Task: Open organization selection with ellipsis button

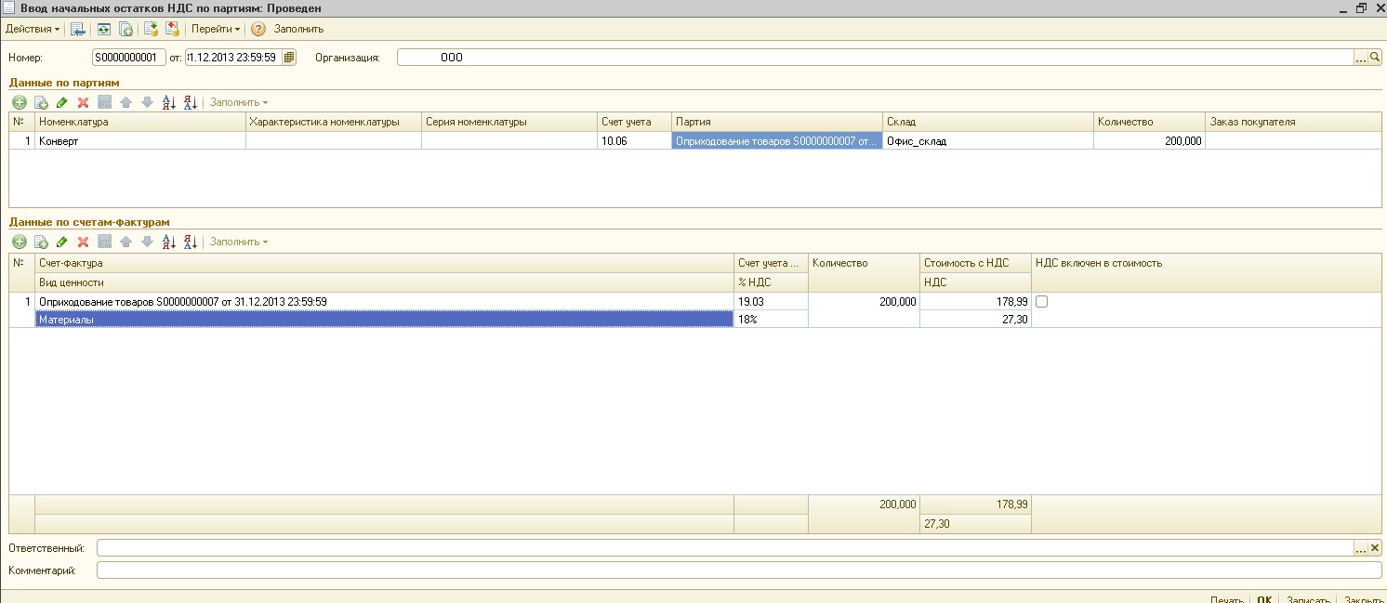Action: [x=1361, y=58]
